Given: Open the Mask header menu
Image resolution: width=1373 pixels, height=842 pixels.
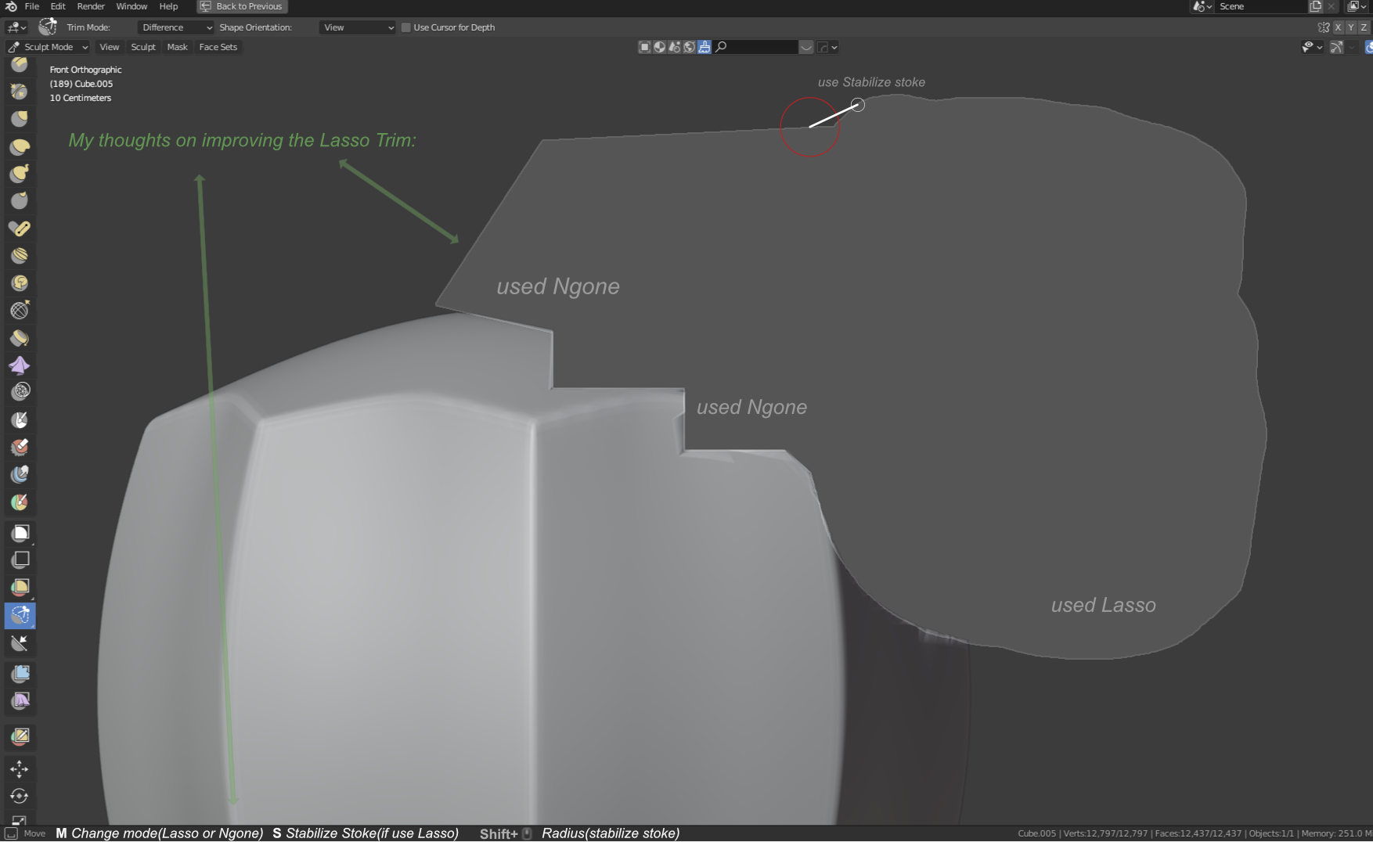Looking at the screenshot, I should click(178, 47).
